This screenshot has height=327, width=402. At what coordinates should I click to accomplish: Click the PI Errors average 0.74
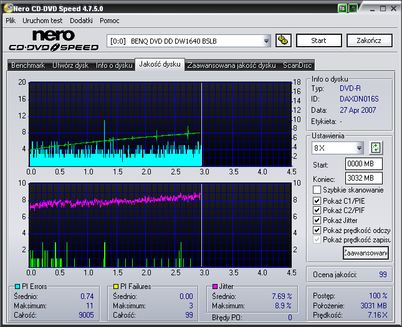[x=87, y=296]
